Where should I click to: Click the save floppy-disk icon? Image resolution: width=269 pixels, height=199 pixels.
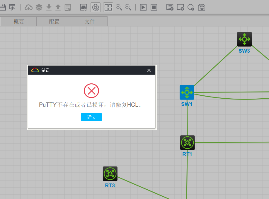[x=3, y=7]
